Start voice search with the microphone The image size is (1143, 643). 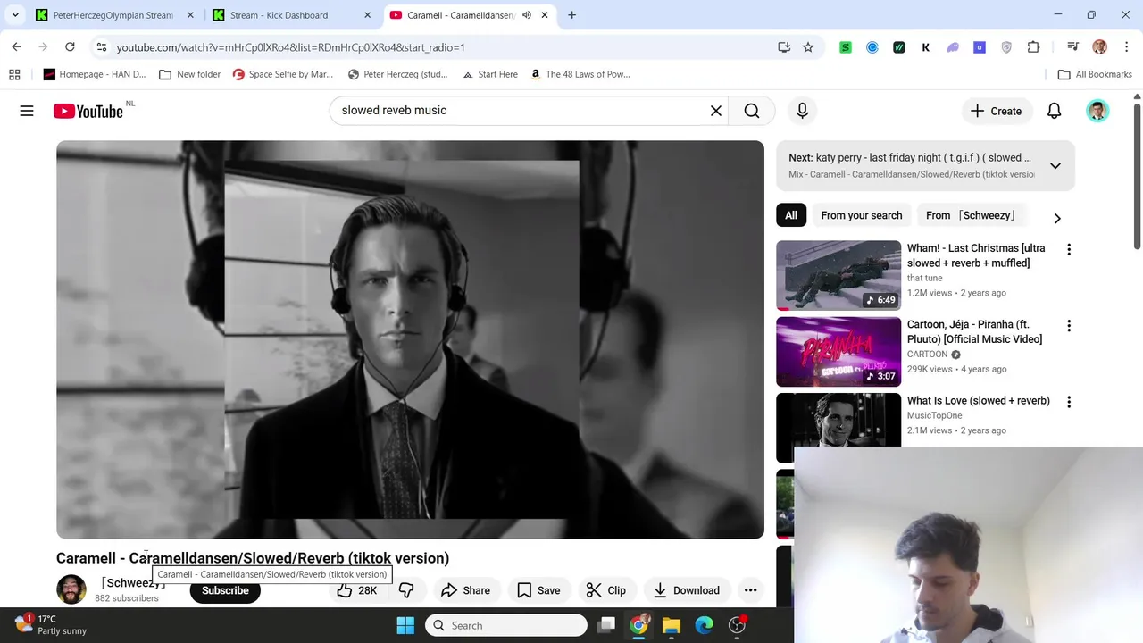click(x=802, y=111)
